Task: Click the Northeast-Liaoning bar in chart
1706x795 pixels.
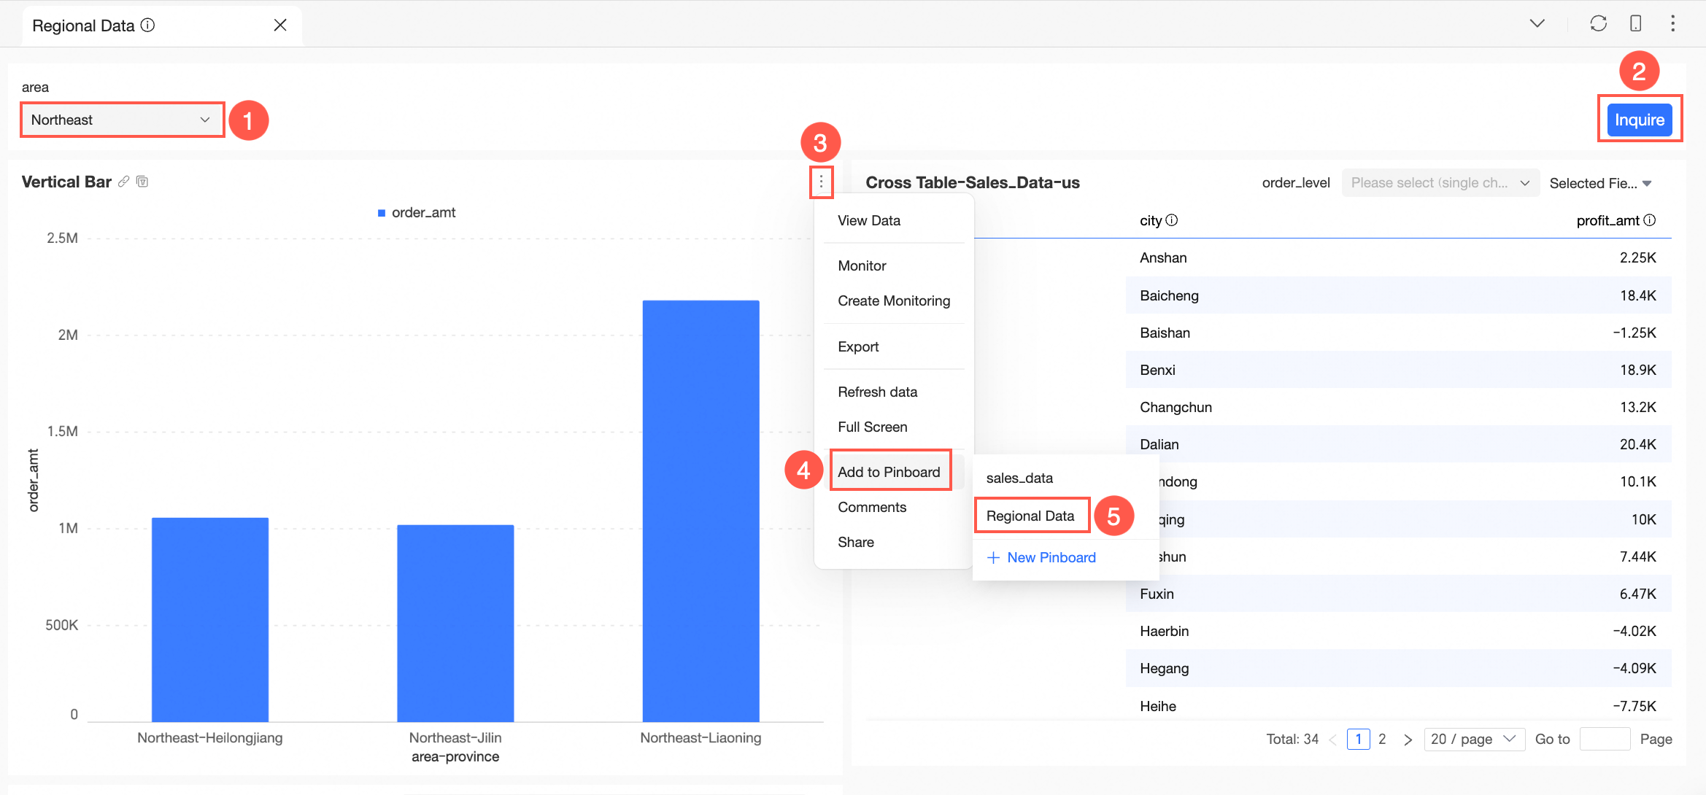Action: (x=700, y=511)
